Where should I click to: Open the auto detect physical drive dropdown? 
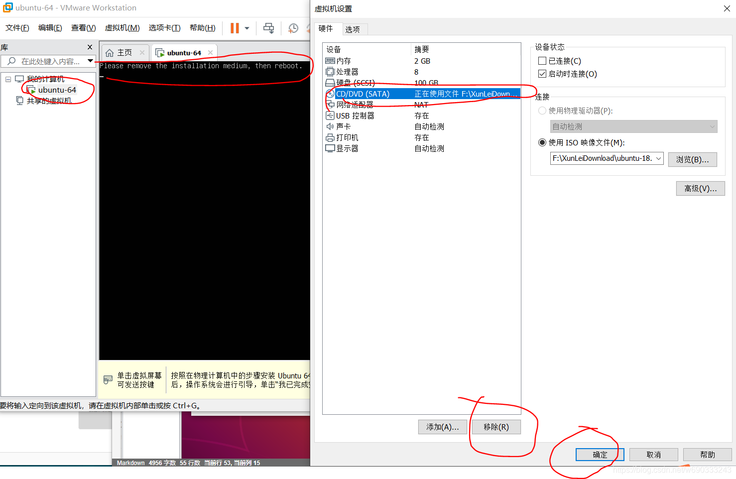(633, 126)
